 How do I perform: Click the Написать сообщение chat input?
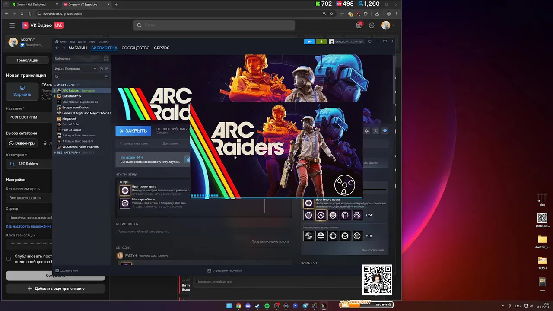tap(276, 282)
